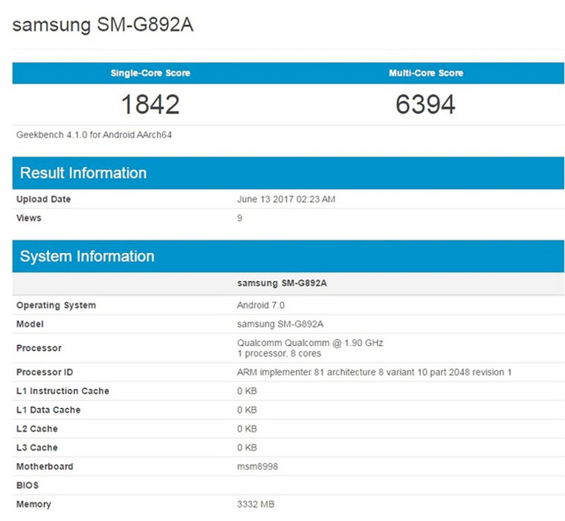The width and height of the screenshot is (565, 521).
Task: Select the single-core score value 1842
Action: click(x=150, y=104)
